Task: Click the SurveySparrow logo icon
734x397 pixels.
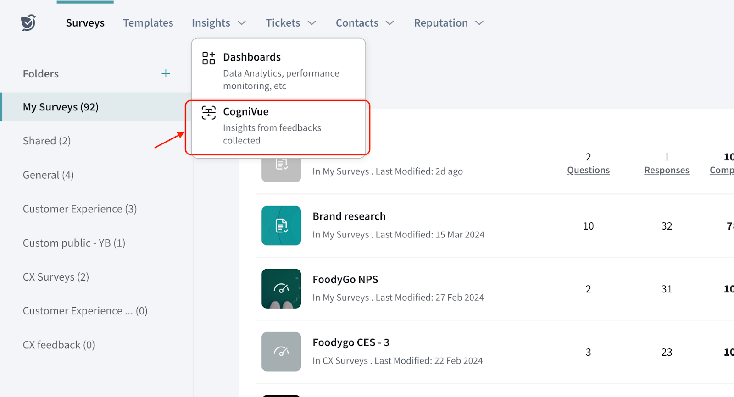Action: [28, 22]
